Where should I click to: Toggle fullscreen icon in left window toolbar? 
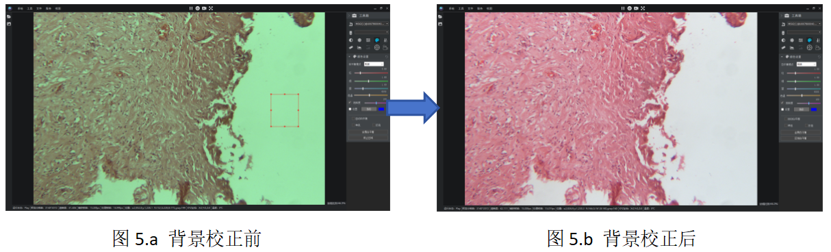point(211,8)
